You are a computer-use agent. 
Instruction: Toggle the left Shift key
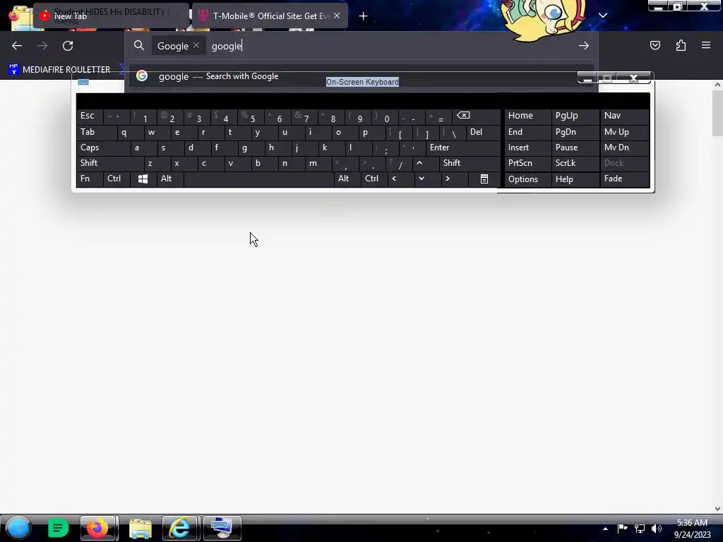pyautogui.click(x=109, y=163)
